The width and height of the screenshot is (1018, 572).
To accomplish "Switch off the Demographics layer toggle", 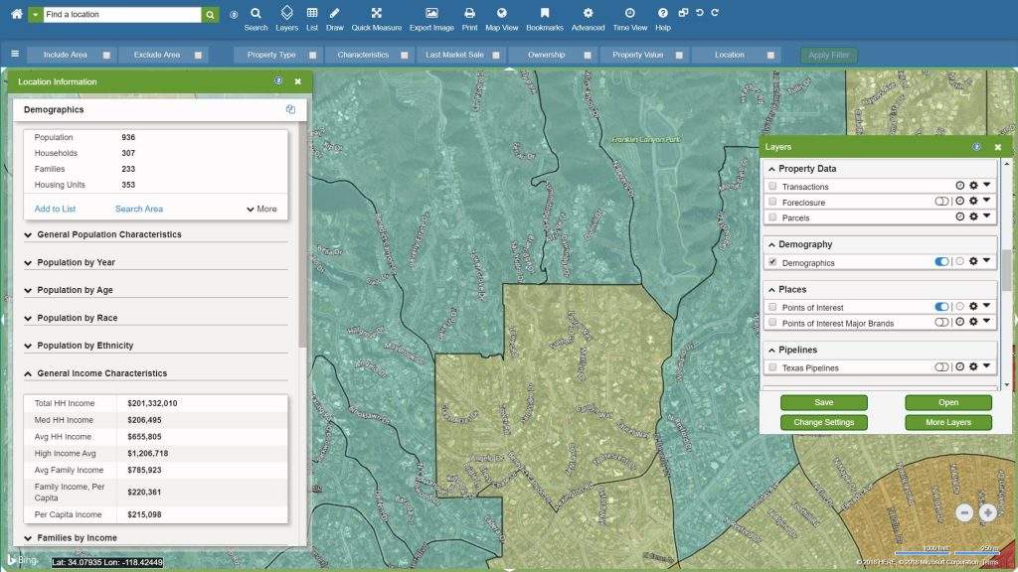I will [941, 261].
